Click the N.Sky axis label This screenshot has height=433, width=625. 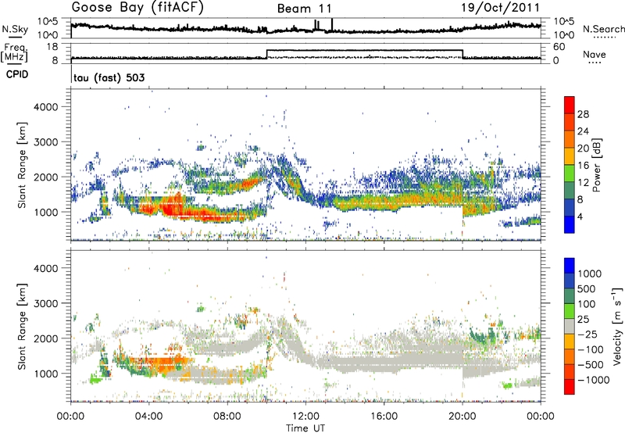click(x=15, y=29)
